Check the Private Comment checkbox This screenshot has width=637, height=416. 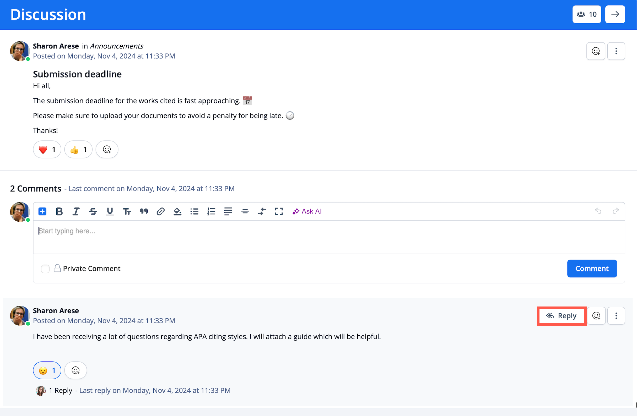click(45, 269)
